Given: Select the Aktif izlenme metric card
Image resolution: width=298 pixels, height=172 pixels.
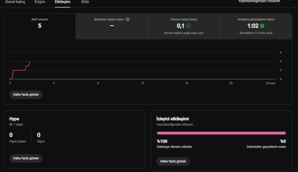Looking at the screenshot, I should click(40, 27).
